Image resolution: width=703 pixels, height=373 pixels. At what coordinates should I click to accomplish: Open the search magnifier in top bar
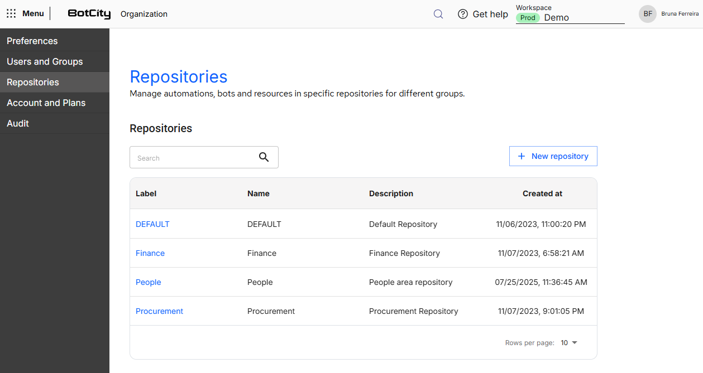click(x=438, y=14)
